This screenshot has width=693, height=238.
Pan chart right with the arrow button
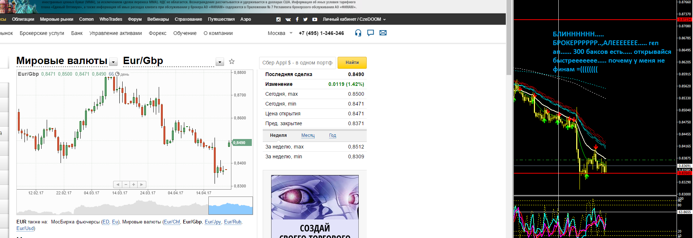pos(142,185)
